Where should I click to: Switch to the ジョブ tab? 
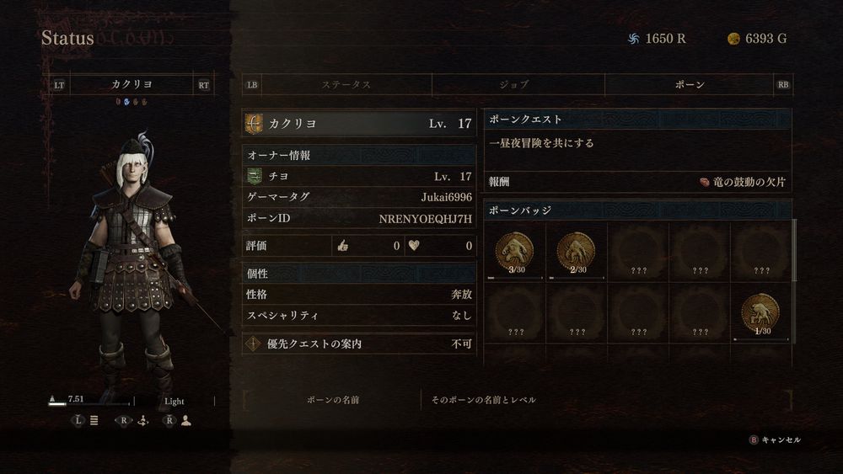[513, 85]
